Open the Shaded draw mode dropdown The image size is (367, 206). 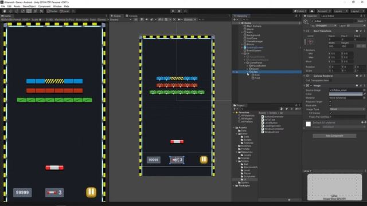[x=121, y=19]
